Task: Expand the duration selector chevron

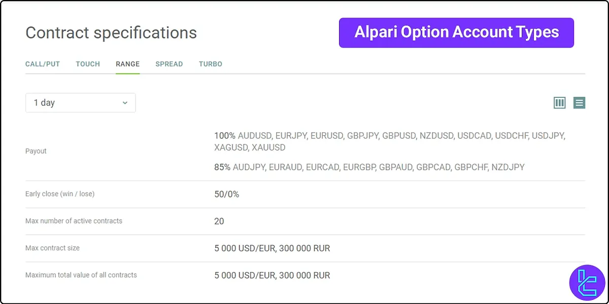Action: [125, 102]
